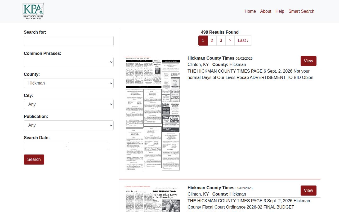Click the Page 6 result excerpt text

[250, 74]
